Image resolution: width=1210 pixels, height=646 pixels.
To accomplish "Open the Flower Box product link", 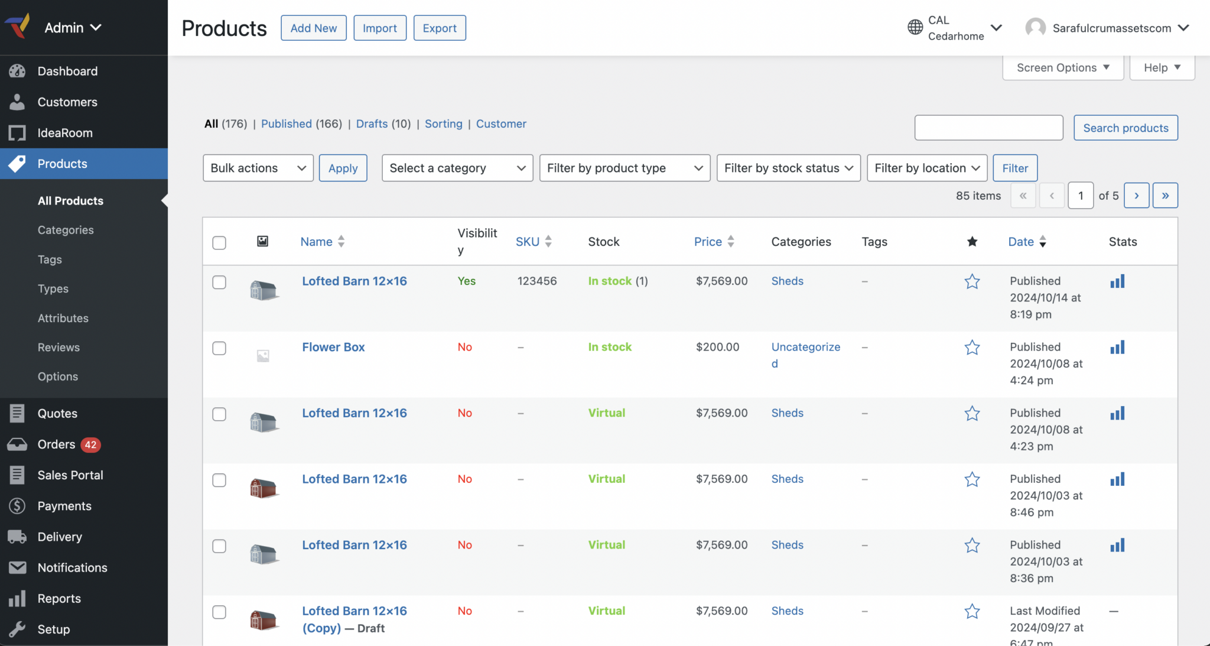I will tap(333, 347).
